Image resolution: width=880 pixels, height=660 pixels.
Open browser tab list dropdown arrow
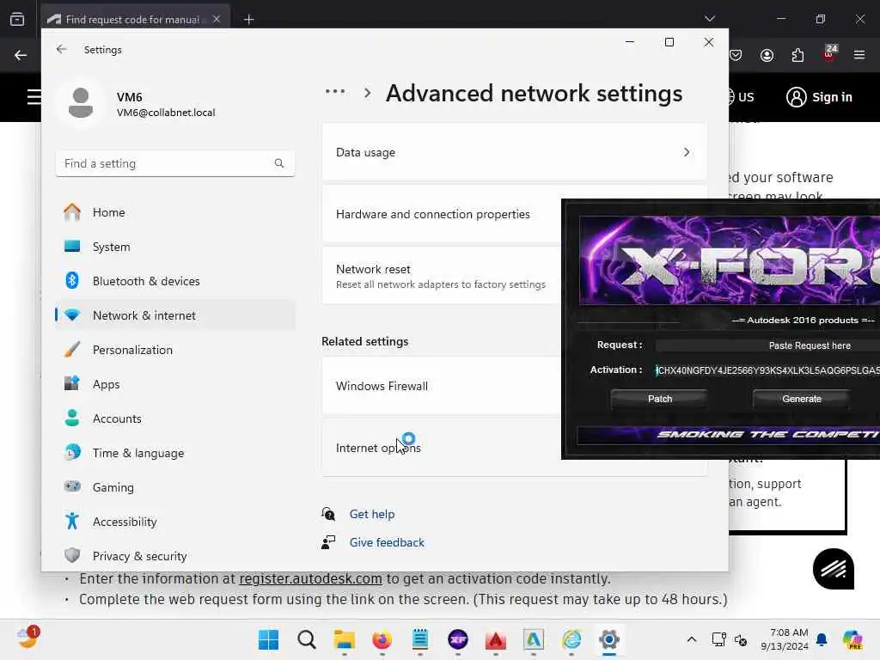click(709, 19)
